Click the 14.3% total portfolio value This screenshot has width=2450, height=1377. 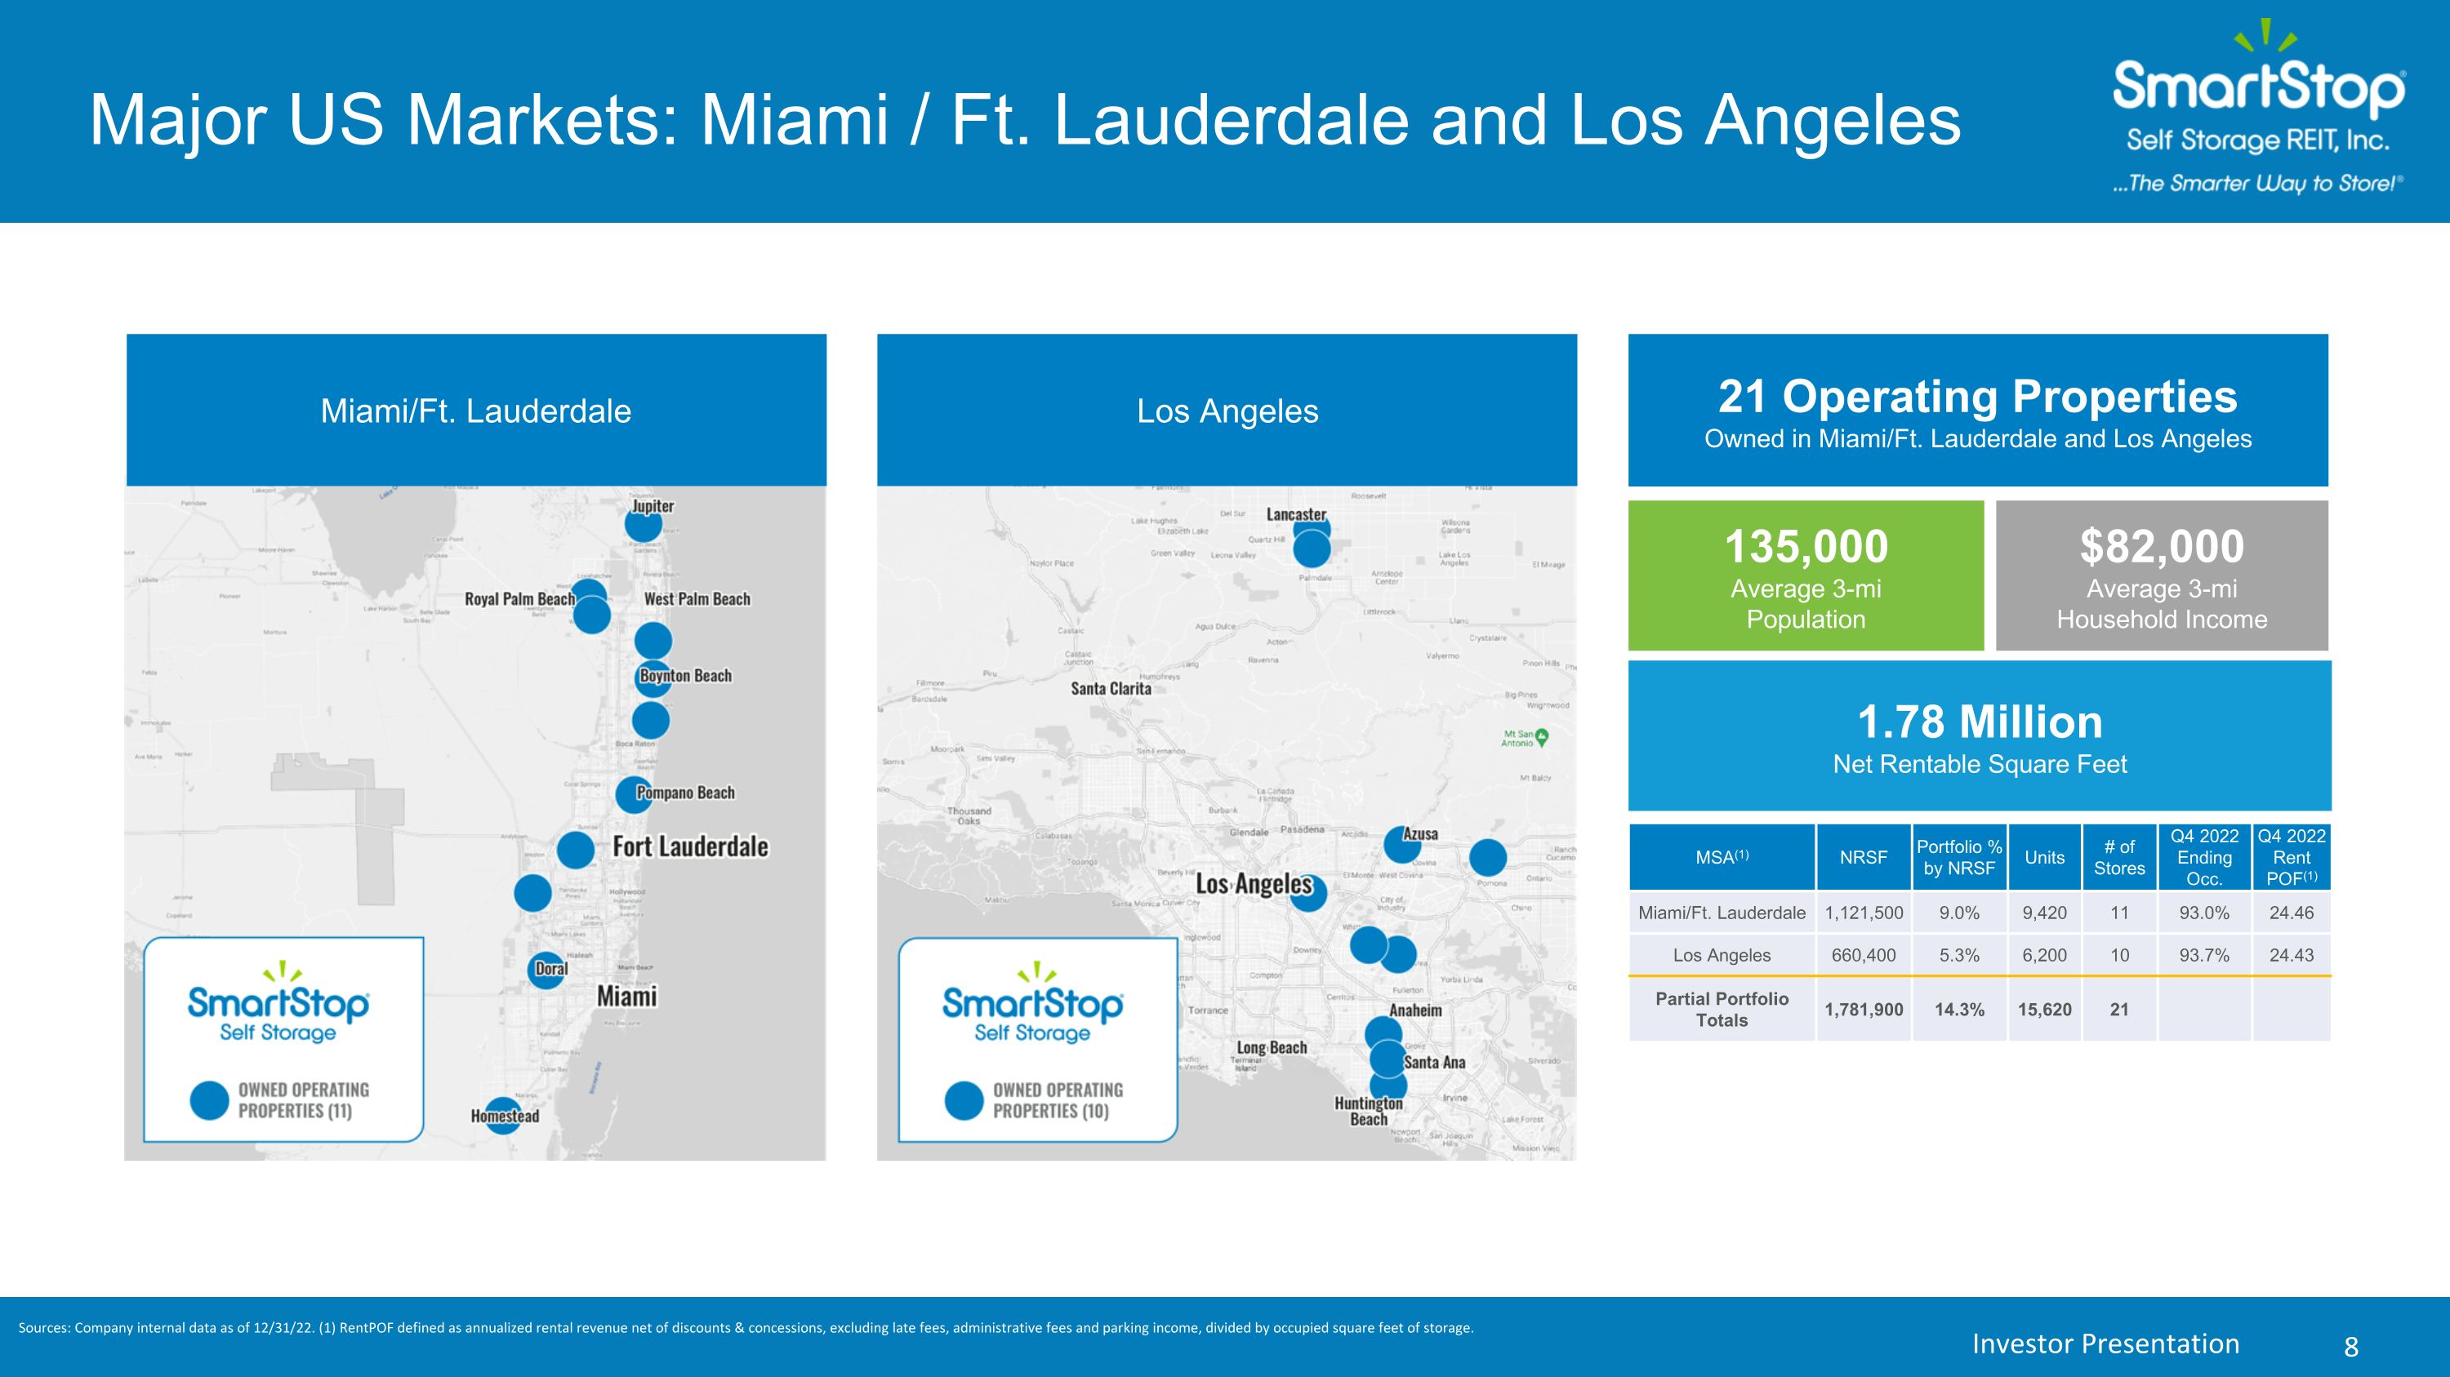click(x=1959, y=1009)
